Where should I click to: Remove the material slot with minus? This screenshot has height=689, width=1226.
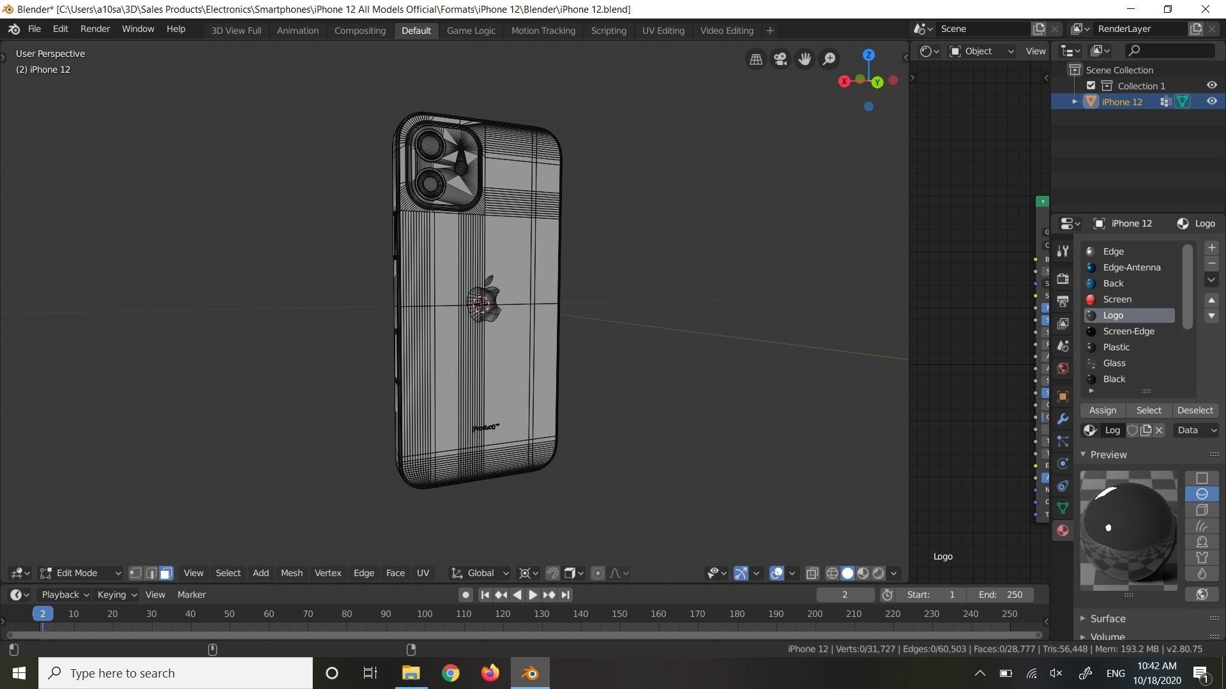1211,263
